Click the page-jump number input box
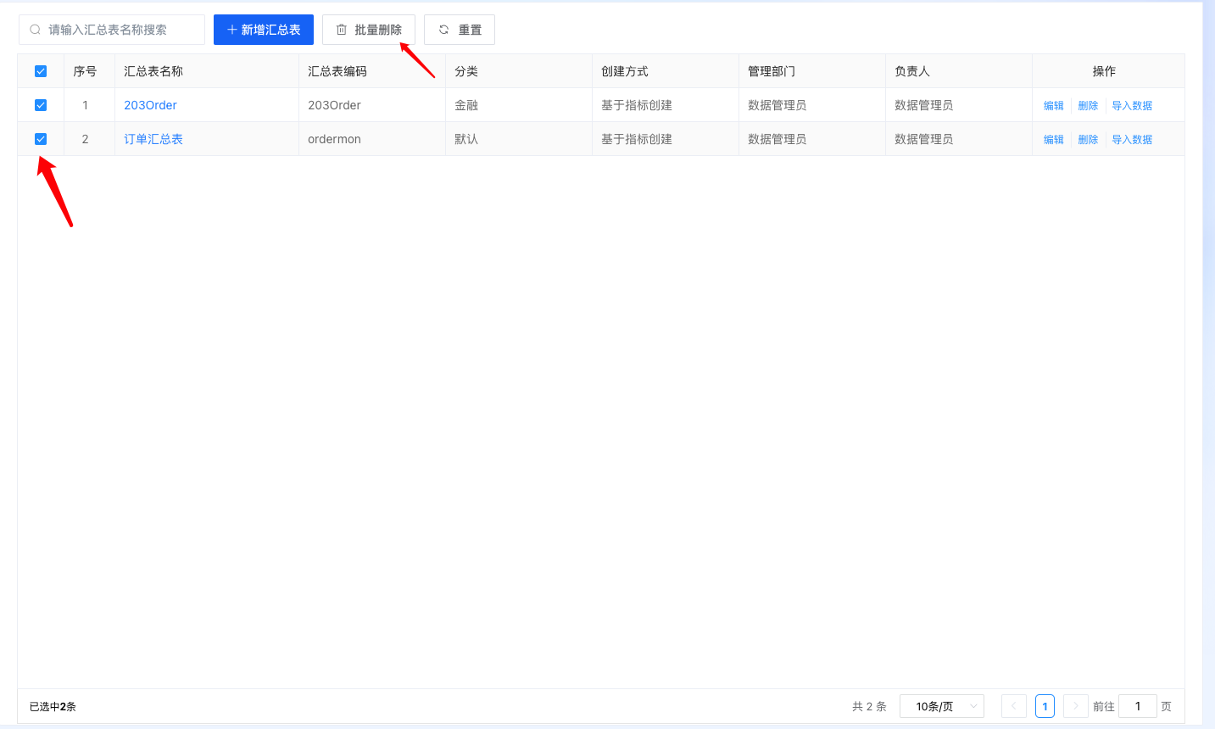 1137,706
